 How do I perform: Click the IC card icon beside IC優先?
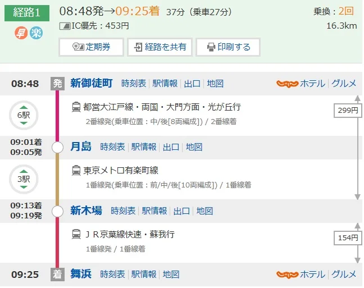(x=65, y=26)
